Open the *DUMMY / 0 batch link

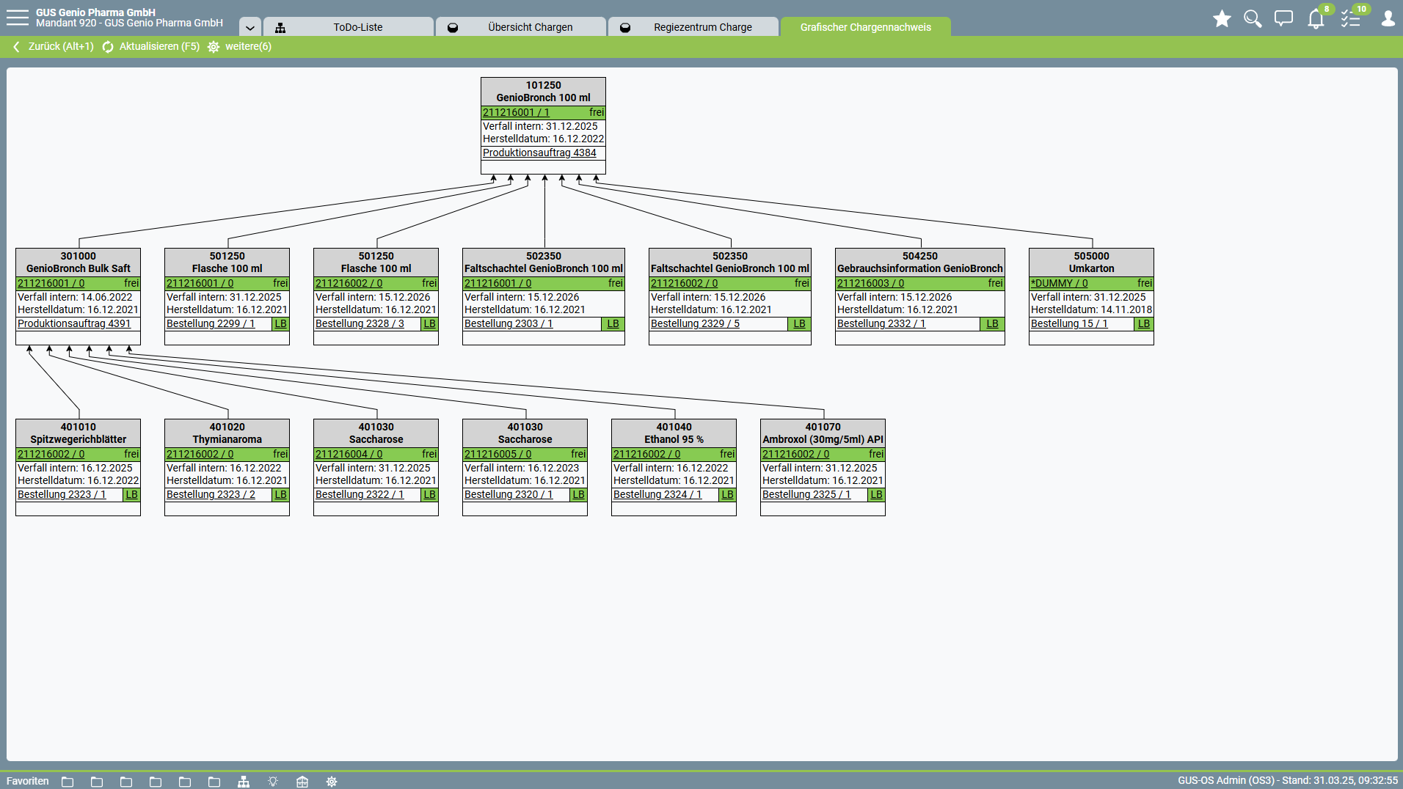pos(1059,283)
